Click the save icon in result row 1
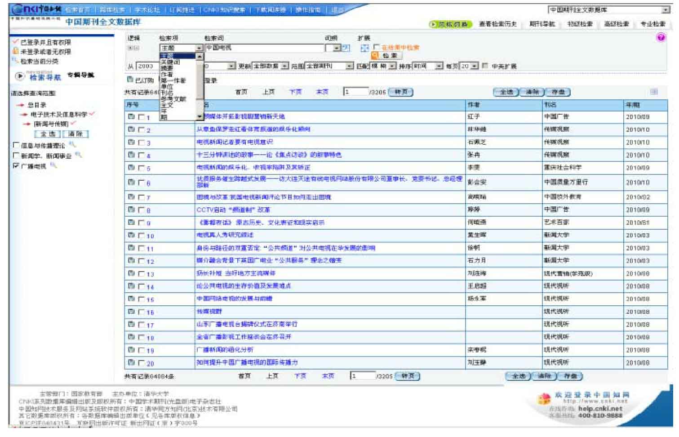Image resolution: width=679 pixels, height=437 pixels. 131,116
